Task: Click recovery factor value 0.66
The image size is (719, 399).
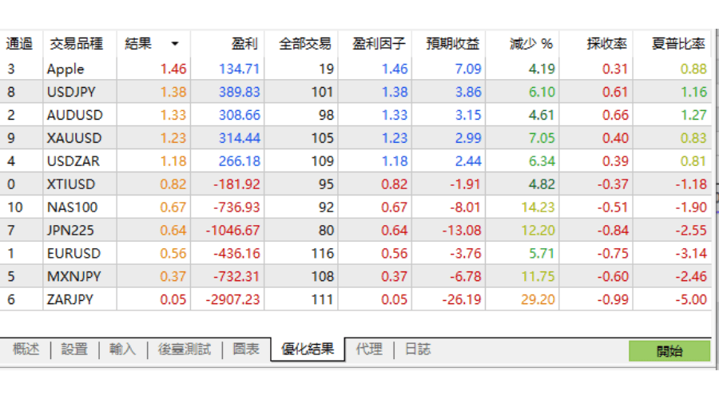Action: [615, 115]
